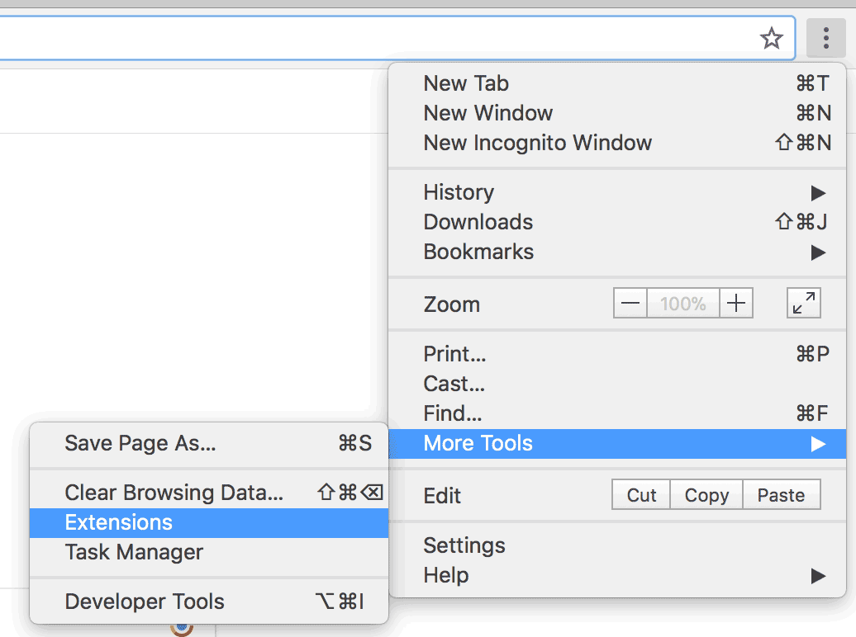Click the 100% zoom level display
Image resolution: width=856 pixels, height=637 pixels.
pos(682,303)
